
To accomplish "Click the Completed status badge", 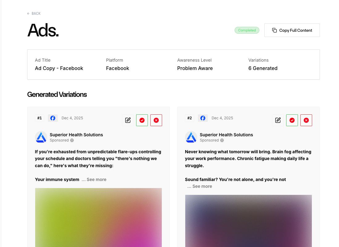I will [x=247, y=30].
